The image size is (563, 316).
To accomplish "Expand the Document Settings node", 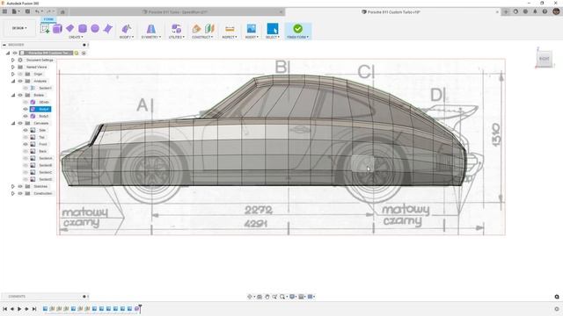I will (13, 60).
